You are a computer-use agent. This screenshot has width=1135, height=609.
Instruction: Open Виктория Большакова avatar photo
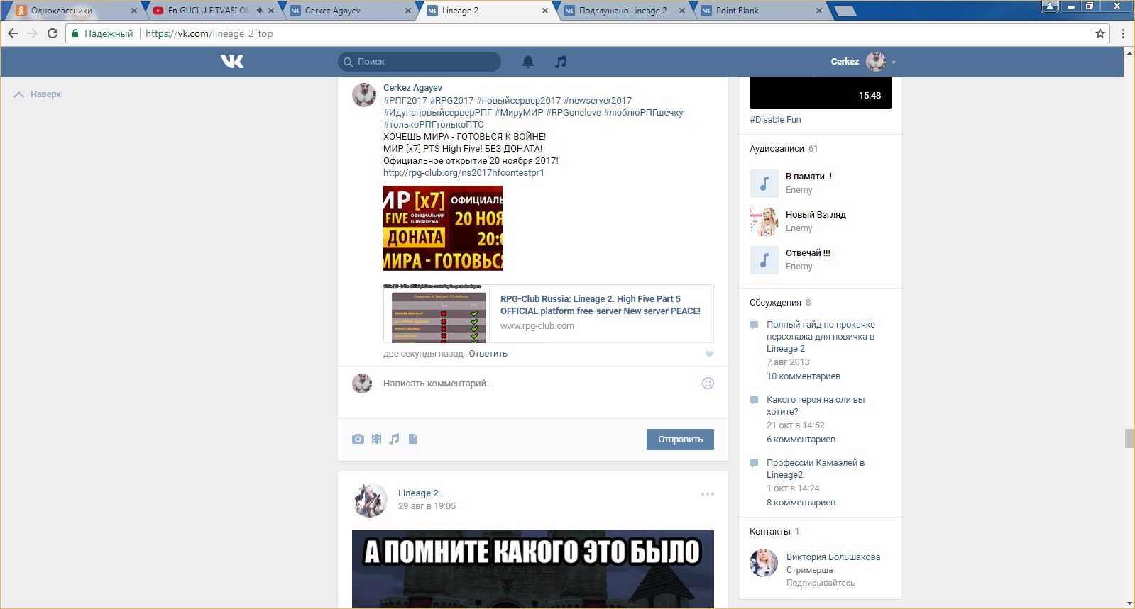764,564
